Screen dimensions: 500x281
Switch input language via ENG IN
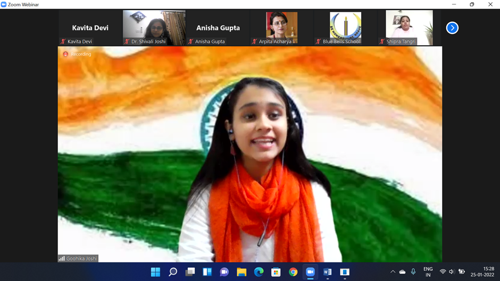(x=428, y=272)
